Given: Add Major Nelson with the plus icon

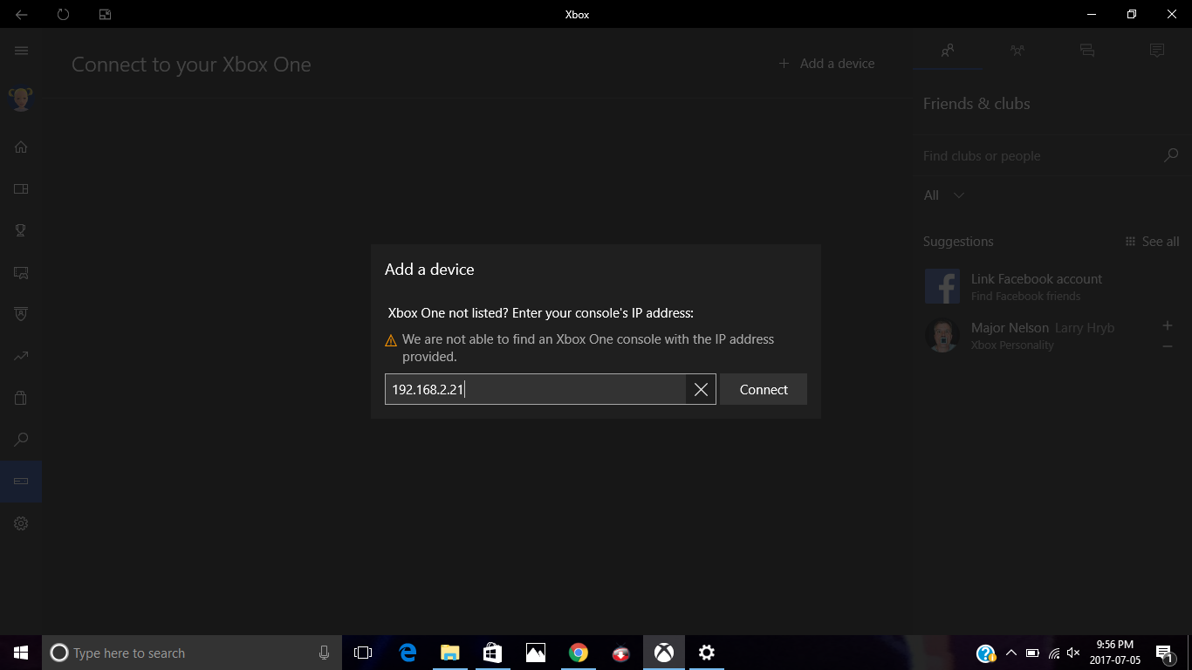Looking at the screenshot, I should (1168, 325).
